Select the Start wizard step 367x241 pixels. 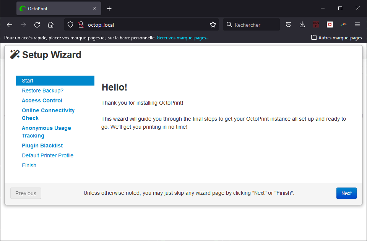(55, 81)
